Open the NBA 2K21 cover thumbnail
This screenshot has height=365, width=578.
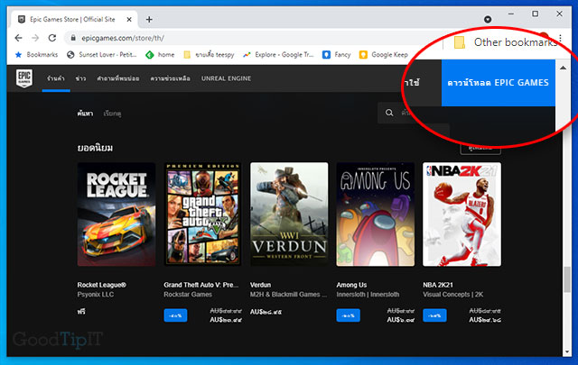(x=461, y=214)
